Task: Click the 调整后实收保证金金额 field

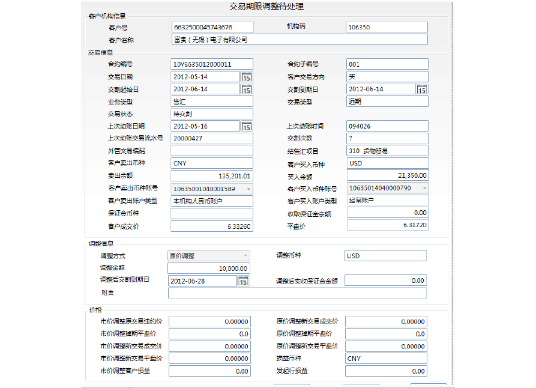Action: click(385, 280)
